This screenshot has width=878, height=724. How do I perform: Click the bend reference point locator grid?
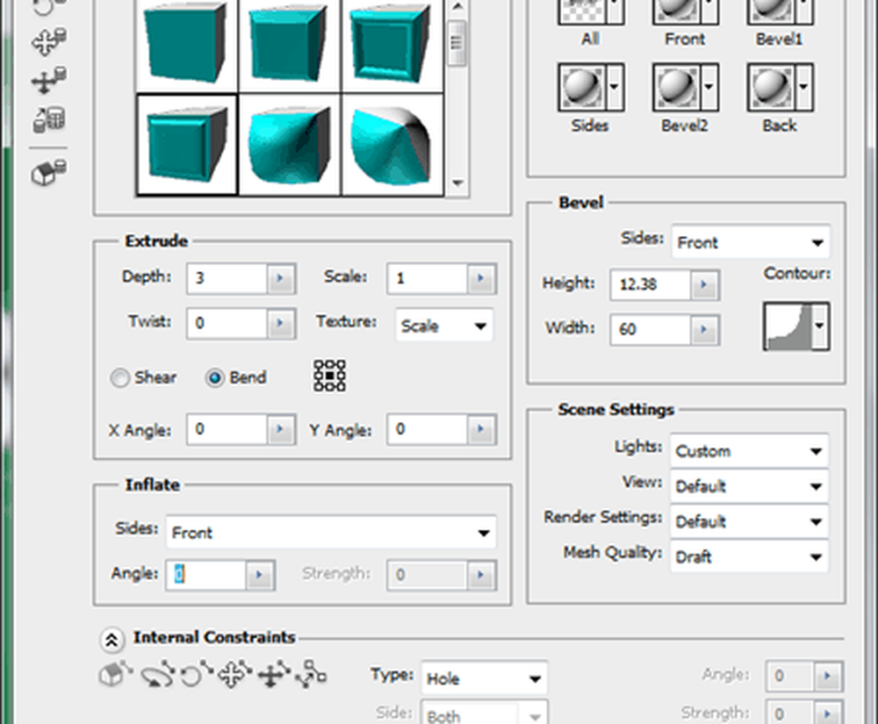329,376
